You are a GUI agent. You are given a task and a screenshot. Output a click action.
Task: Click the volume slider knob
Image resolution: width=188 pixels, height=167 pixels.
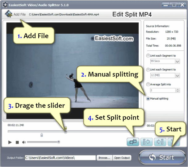pos(59,142)
